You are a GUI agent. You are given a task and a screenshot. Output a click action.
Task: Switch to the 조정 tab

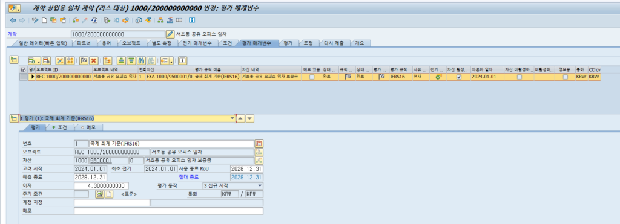308,43
